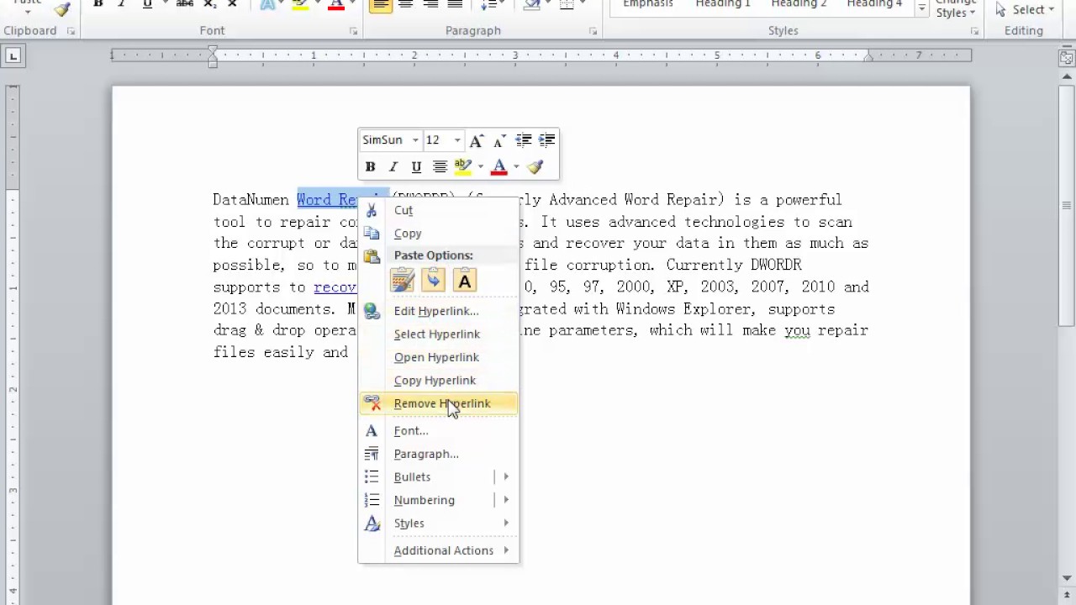Open font color dropdown arrow in the mini toolbar
Screen dimensions: 1076x605
click(516, 166)
